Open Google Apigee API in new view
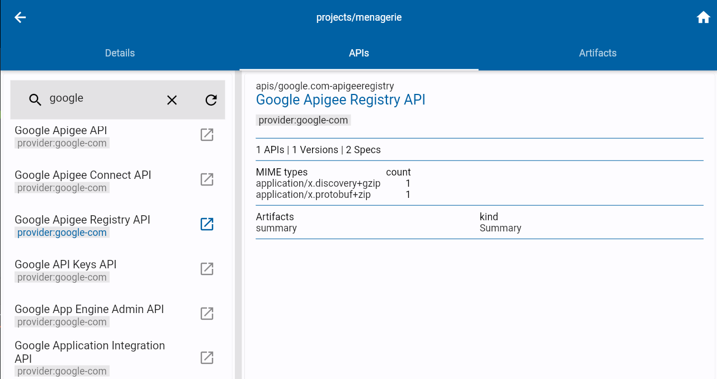Image resolution: width=717 pixels, height=379 pixels. tap(207, 135)
